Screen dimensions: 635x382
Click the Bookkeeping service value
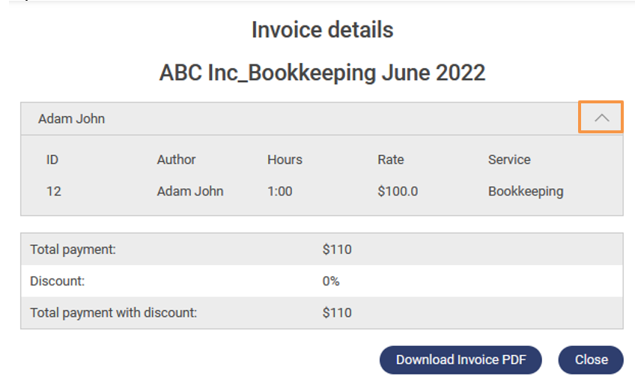tap(526, 191)
